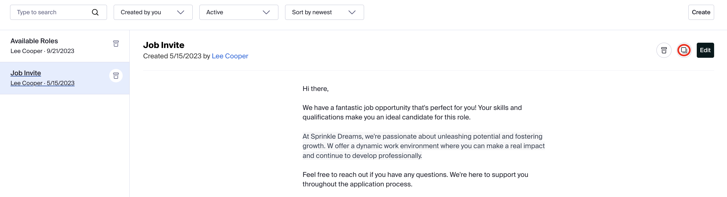The image size is (727, 197).
Task: Select the Available Roles template
Action: 65,46
